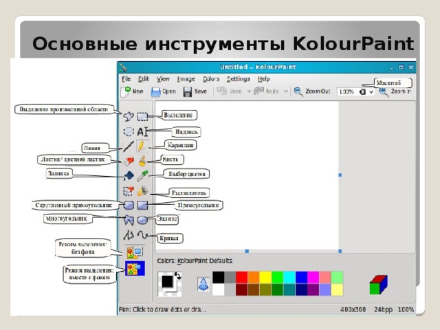Select the Spraycan tool
The height and width of the screenshot is (330, 440).
click(x=142, y=191)
